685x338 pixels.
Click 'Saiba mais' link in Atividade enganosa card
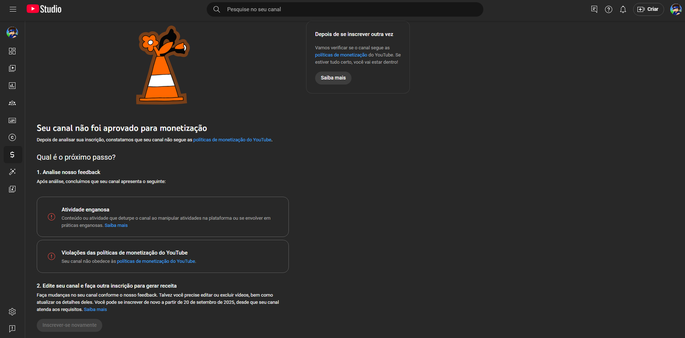(x=116, y=226)
